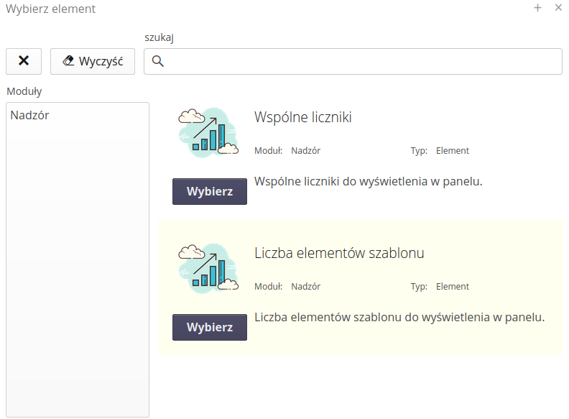Focus the szukaj search field
Viewport: 569px width, 419px height.
tap(359, 62)
